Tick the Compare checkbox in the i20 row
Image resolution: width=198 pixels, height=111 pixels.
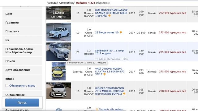(x=122, y=59)
